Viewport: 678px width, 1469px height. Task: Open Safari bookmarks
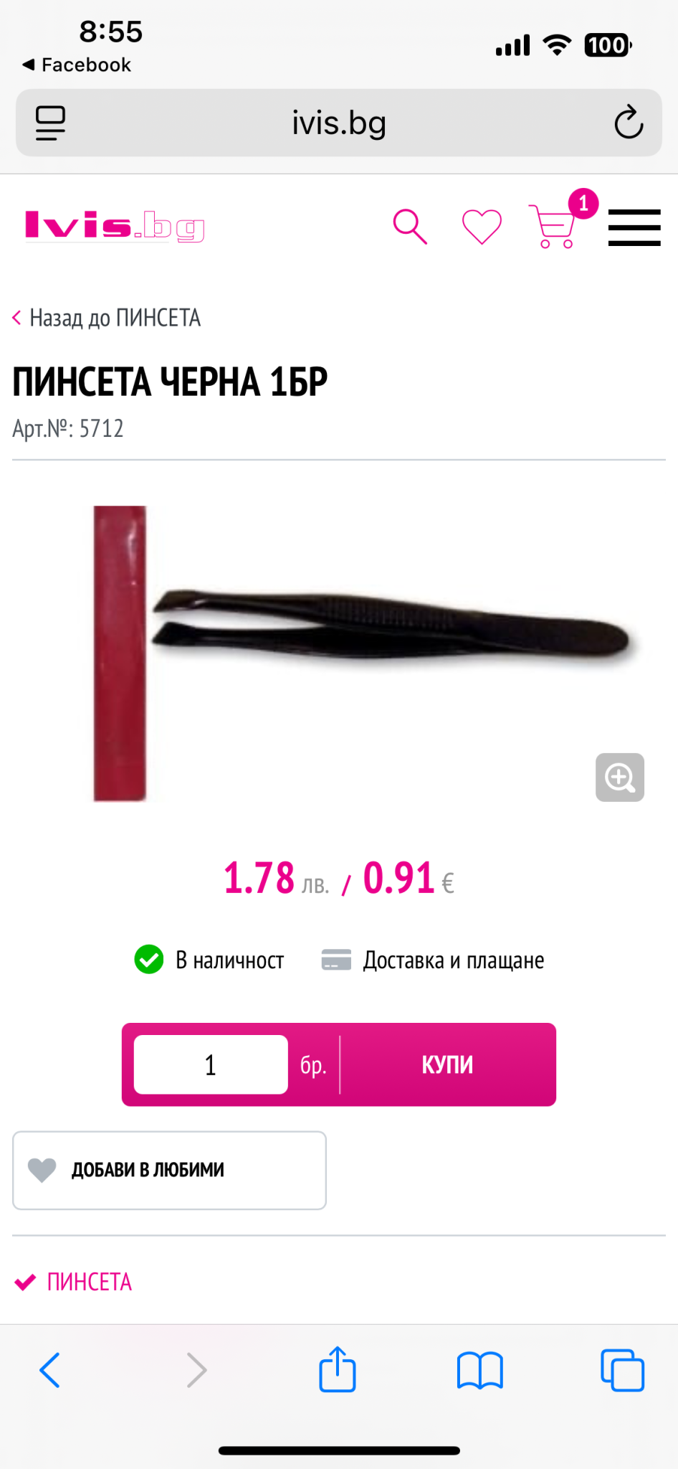tap(480, 1370)
